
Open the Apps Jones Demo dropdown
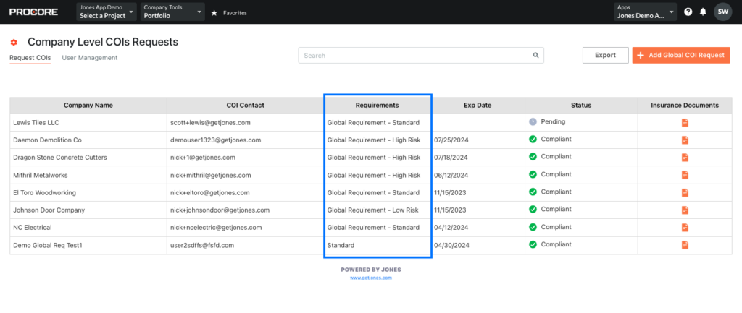click(x=646, y=12)
